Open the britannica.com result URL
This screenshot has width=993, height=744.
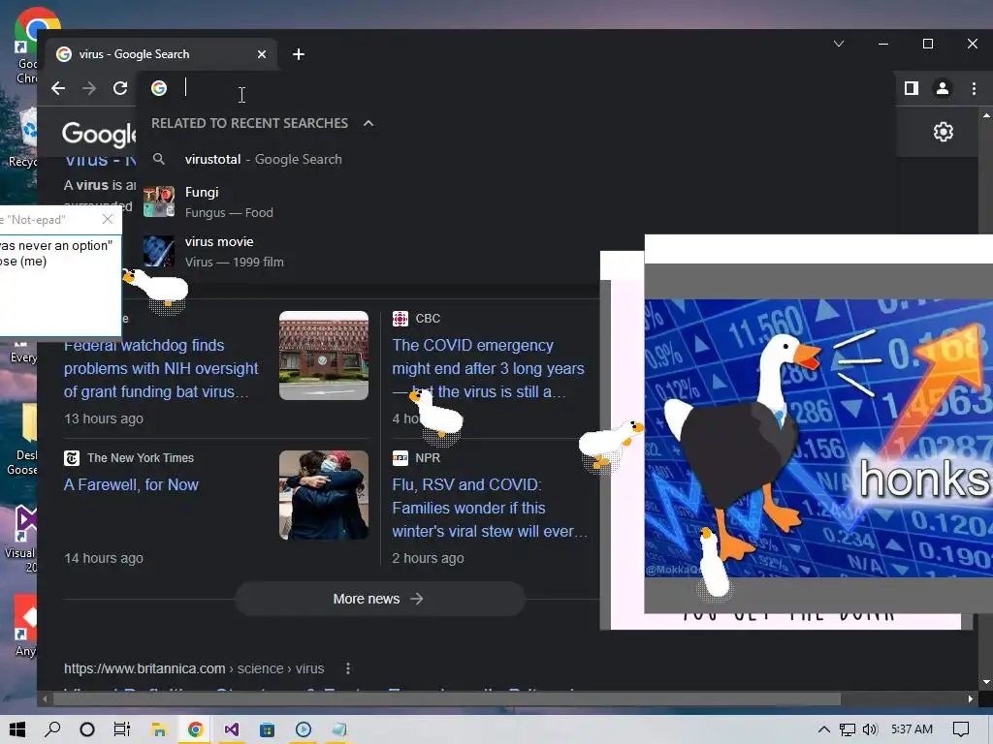tap(194, 668)
